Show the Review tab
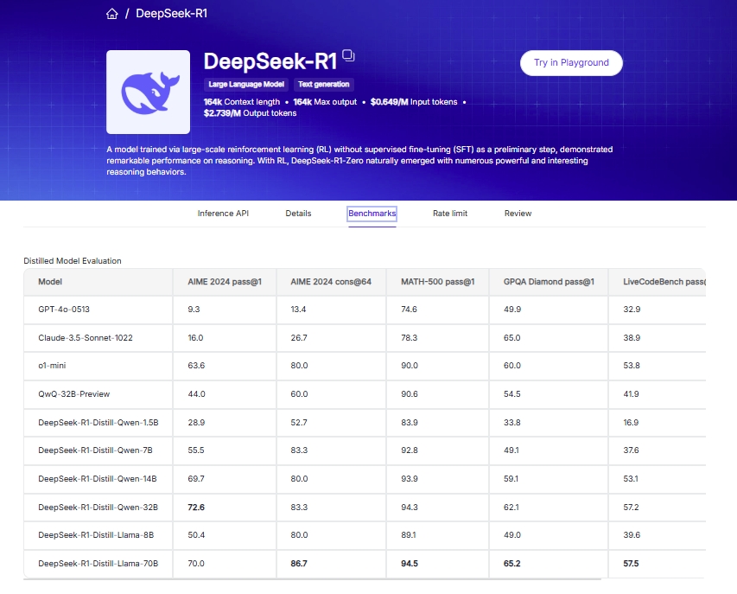This screenshot has height=594, width=737. (x=518, y=214)
